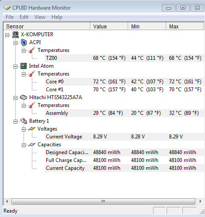Click the horizontal scrollbar right arrow
This screenshot has width=205, height=217.
(x=200, y=202)
